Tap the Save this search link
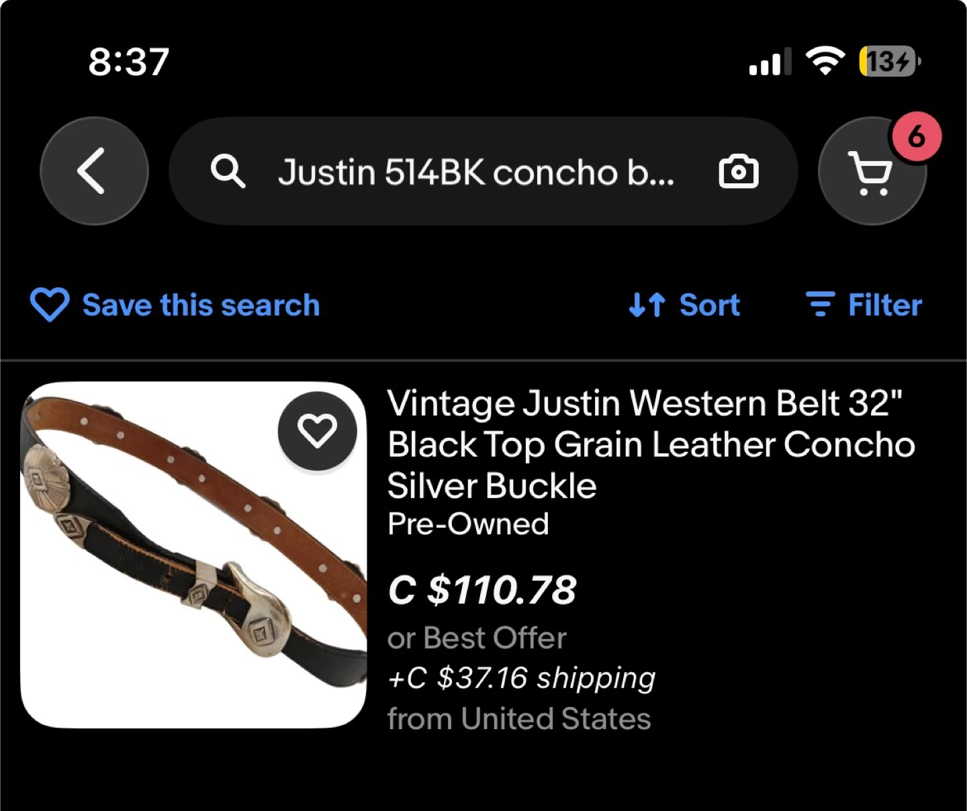Screen dimensions: 967x811 click(201, 305)
